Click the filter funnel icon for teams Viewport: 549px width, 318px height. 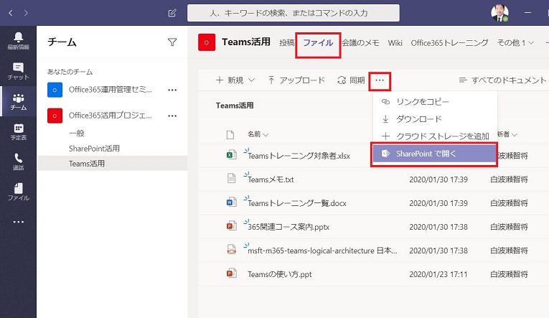coord(172,42)
